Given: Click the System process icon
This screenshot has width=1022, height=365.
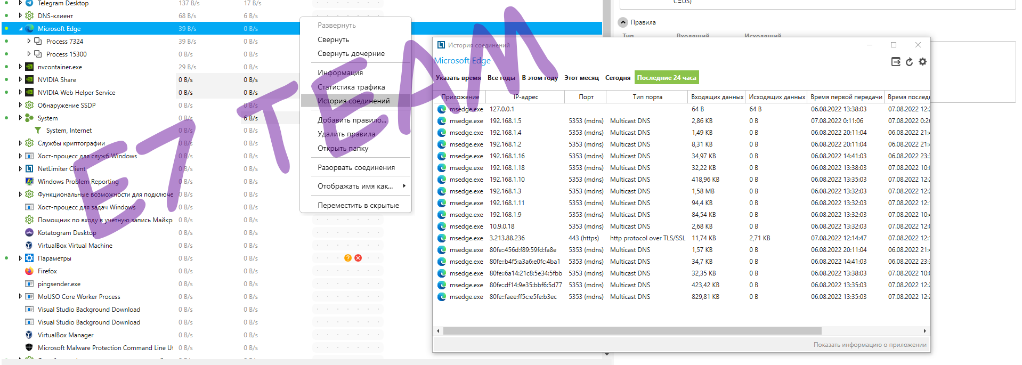Looking at the screenshot, I should [x=29, y=118].
